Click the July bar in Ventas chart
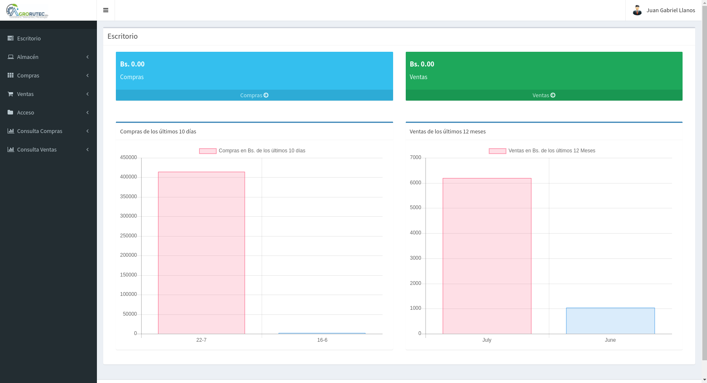 pyautogui.click(x=487, y=256)
